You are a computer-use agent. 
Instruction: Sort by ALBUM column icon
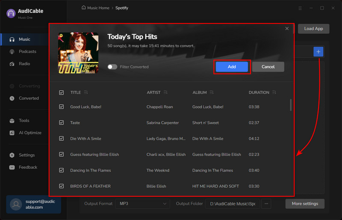tap(212, 92)
